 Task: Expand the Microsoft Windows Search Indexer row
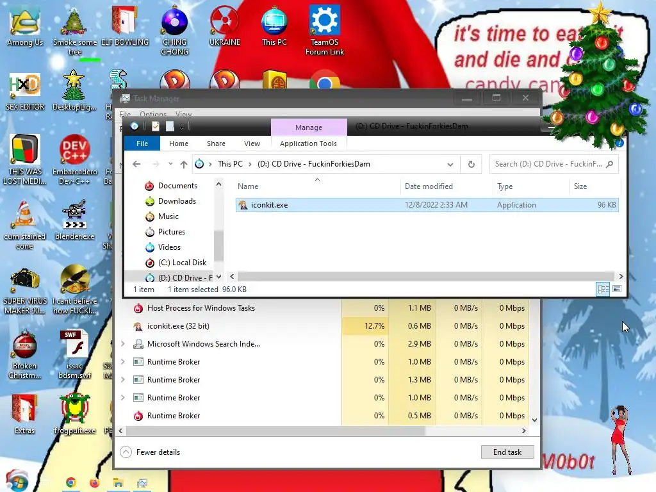coord(122,344)
